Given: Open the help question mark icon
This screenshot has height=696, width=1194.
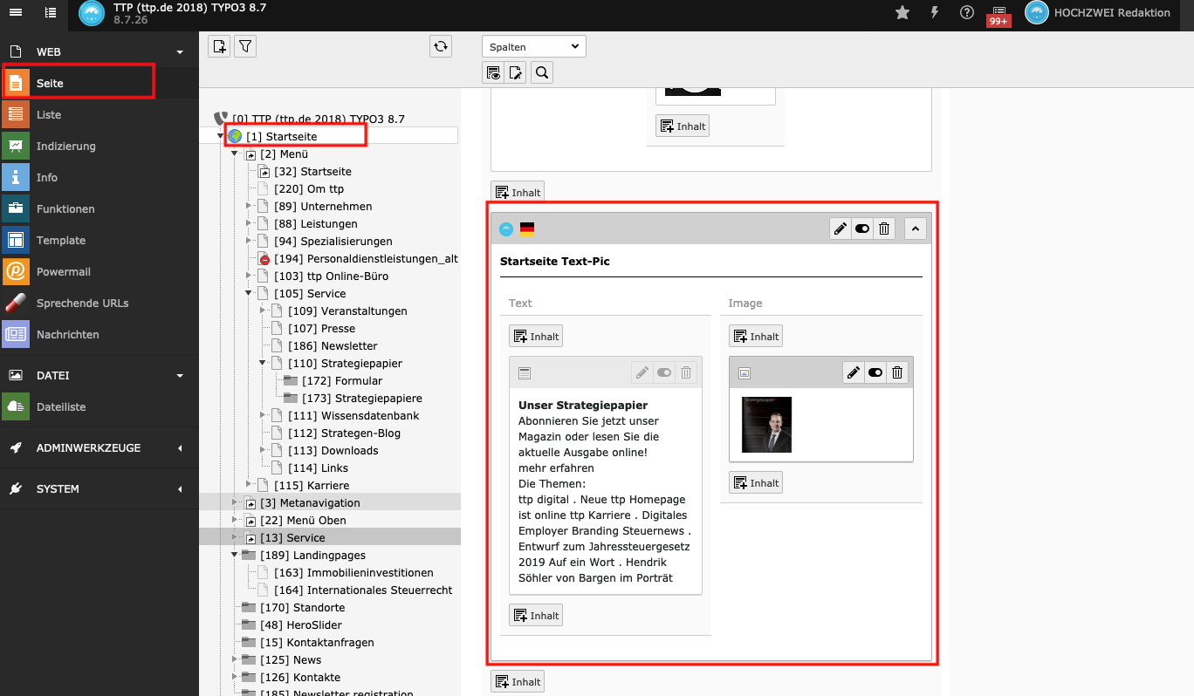Looking at the screenshot, I should [x=966, y=12].
